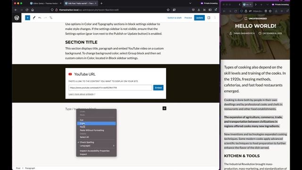The image size is (302, 170).
Task: Open reader view icon in right browser window
Action: [x=266, y=11]
